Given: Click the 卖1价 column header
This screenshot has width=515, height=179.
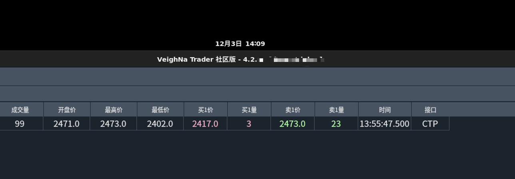Looking at the screenshot, I should (293, 110).
